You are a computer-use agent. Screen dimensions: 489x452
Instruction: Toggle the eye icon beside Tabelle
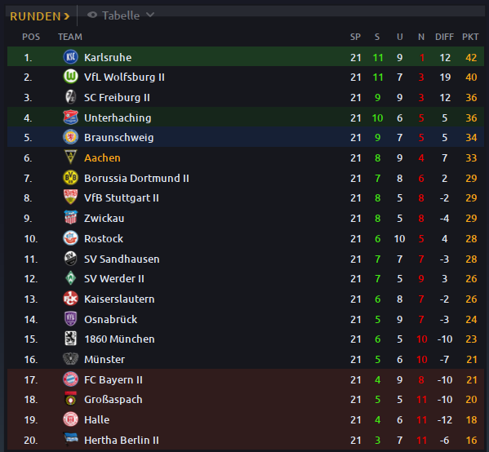click(92, 15)
